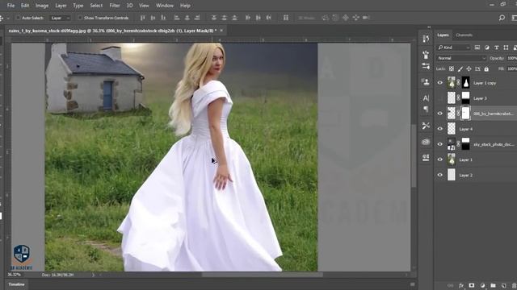Create new fill or adjustment layer
517x290 pixels.
482,285
